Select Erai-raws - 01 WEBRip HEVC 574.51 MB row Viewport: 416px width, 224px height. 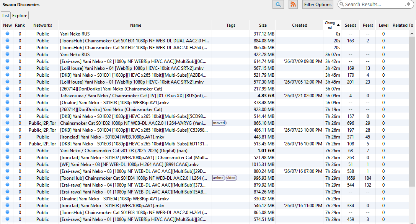pos(205,219)
